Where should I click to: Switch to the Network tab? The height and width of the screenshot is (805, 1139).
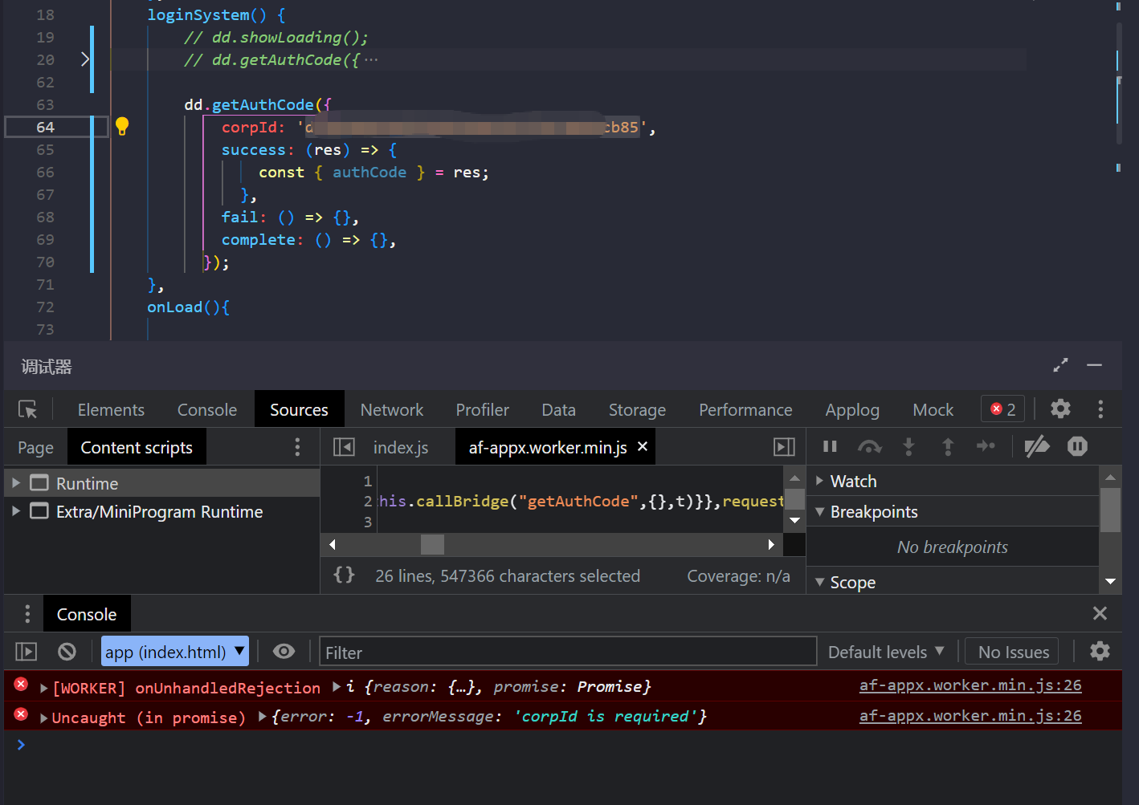391,410
